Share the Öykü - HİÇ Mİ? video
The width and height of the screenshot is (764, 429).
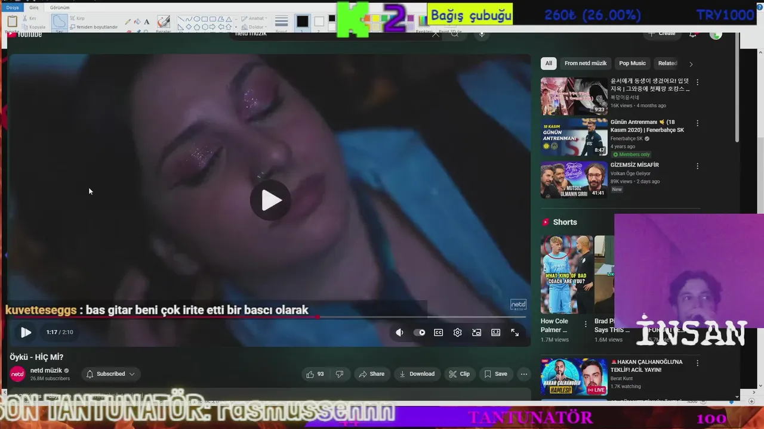point(371,374)
